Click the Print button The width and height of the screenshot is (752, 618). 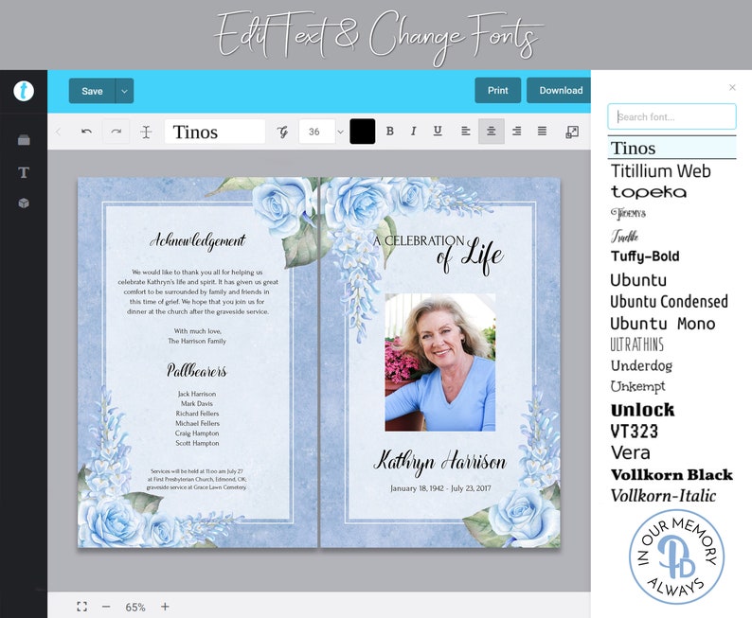click(x=498, y=90)
